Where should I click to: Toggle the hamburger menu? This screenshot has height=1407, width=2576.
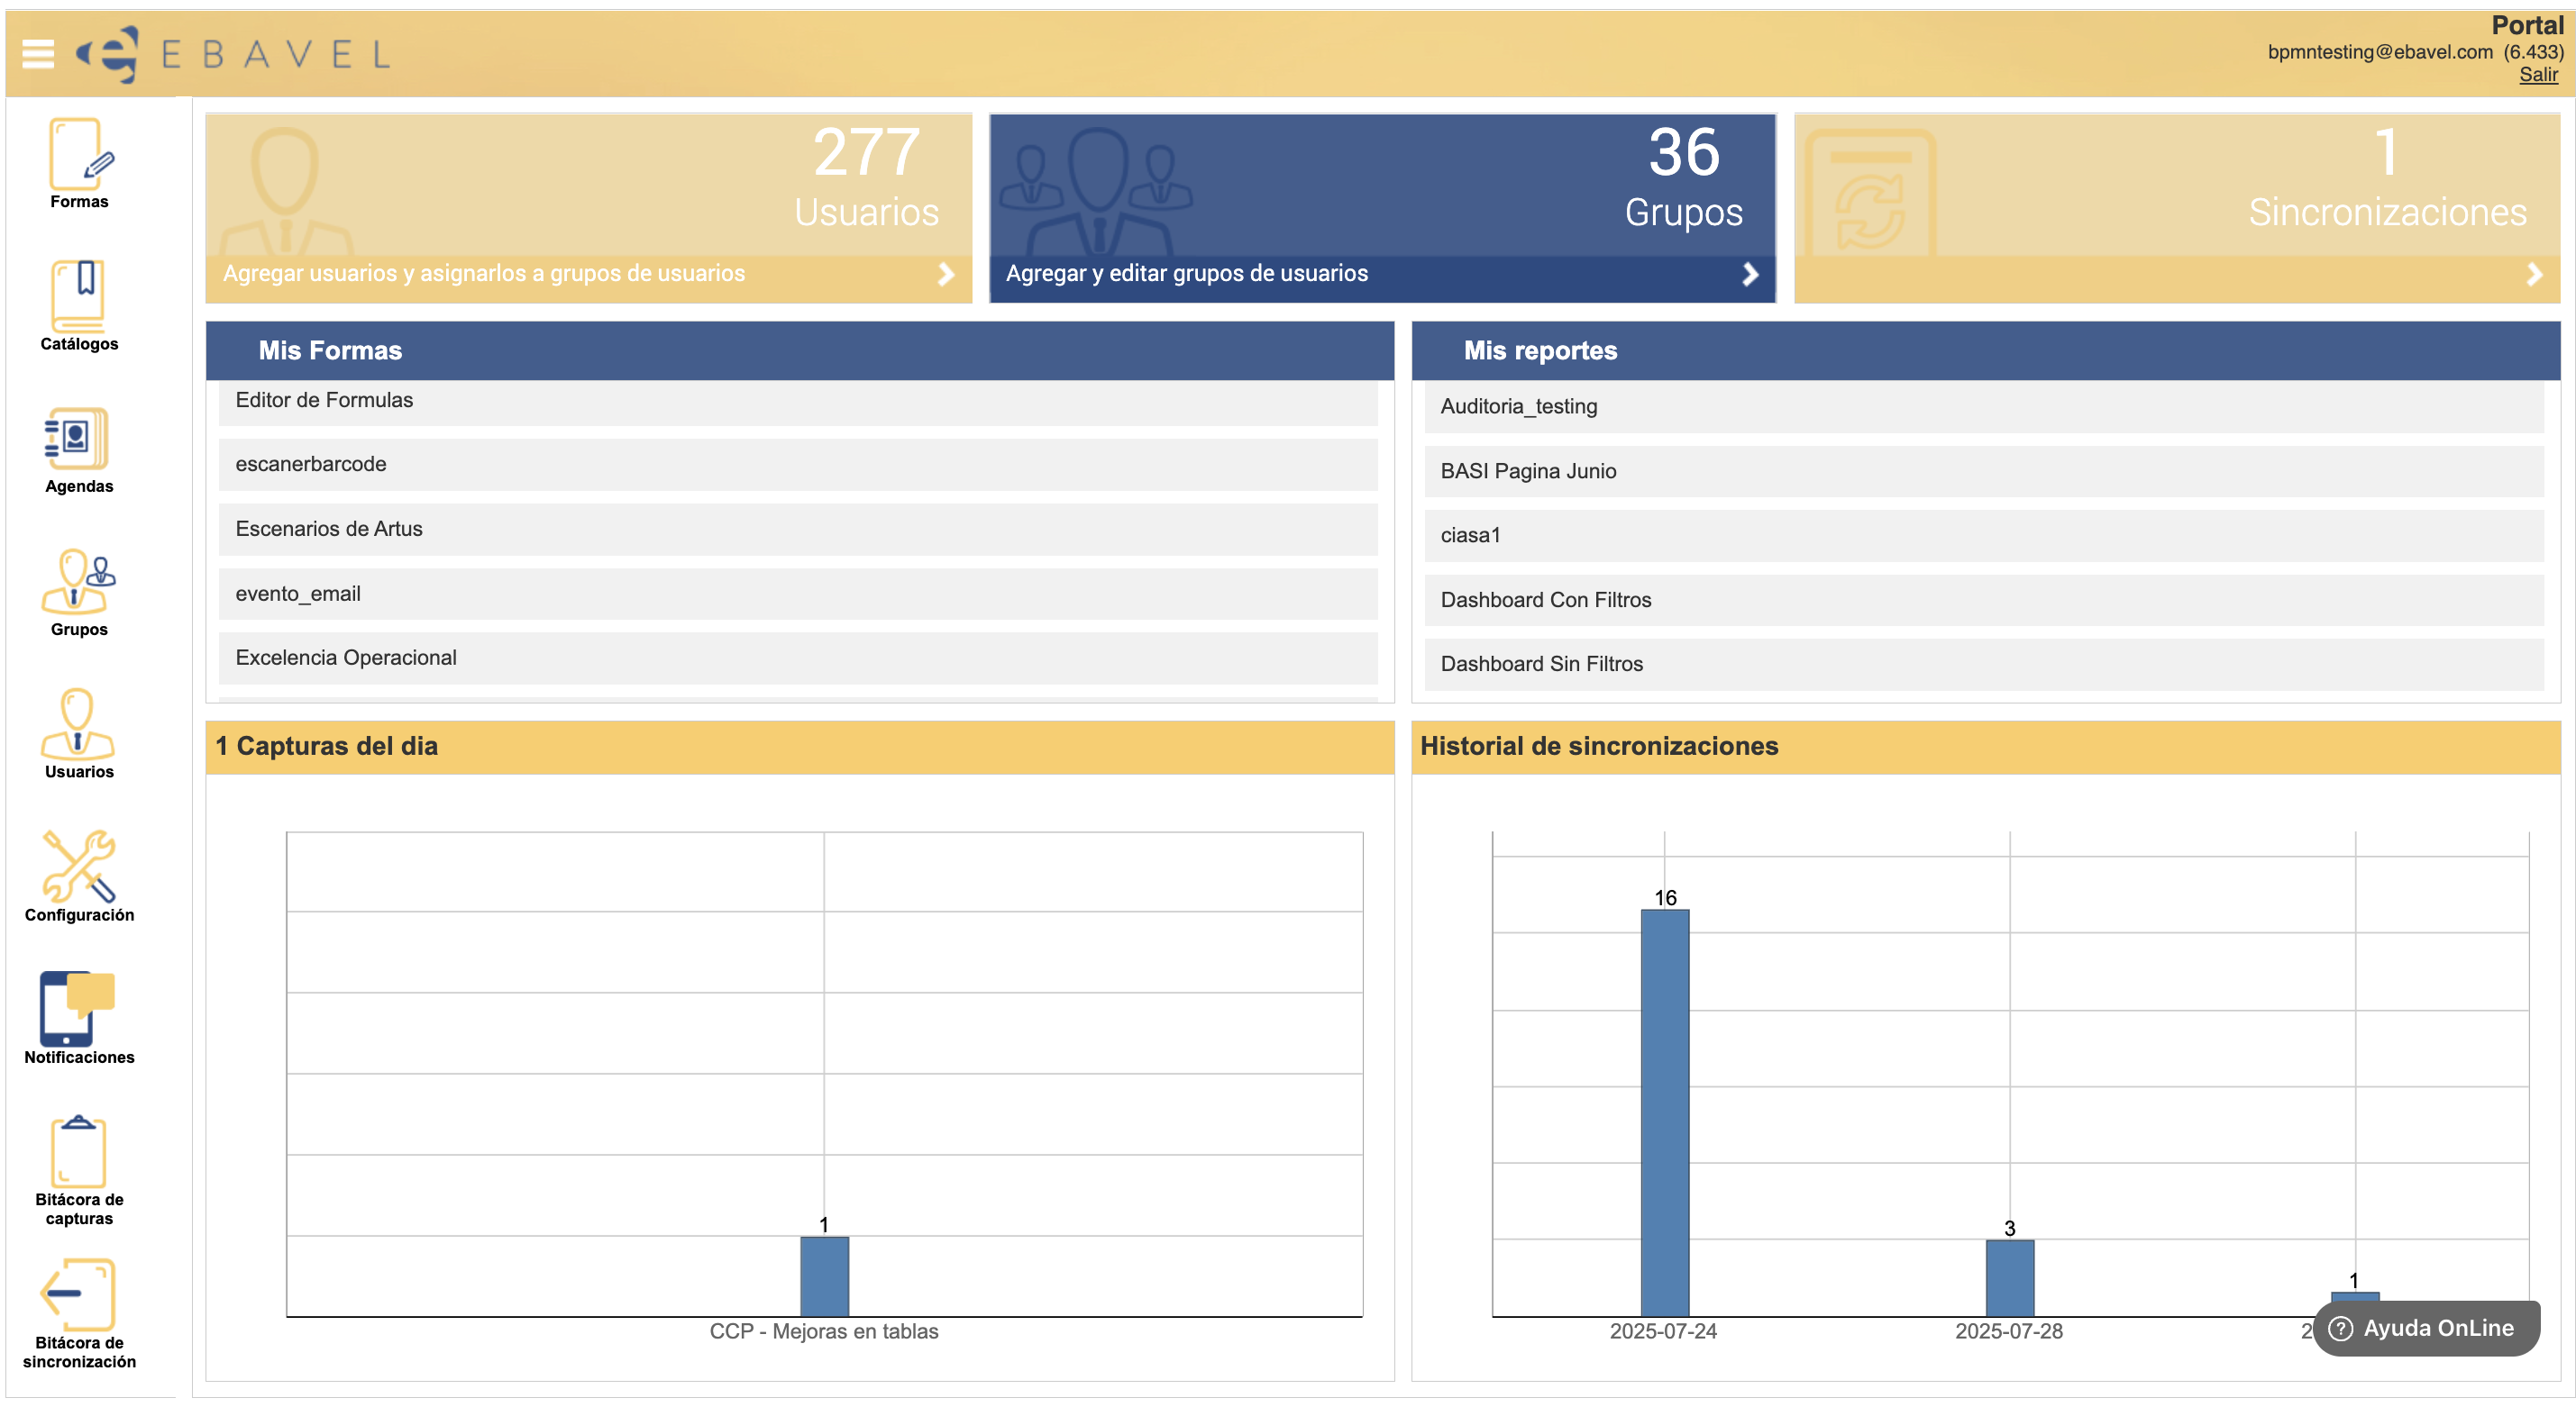click(38, 54)
